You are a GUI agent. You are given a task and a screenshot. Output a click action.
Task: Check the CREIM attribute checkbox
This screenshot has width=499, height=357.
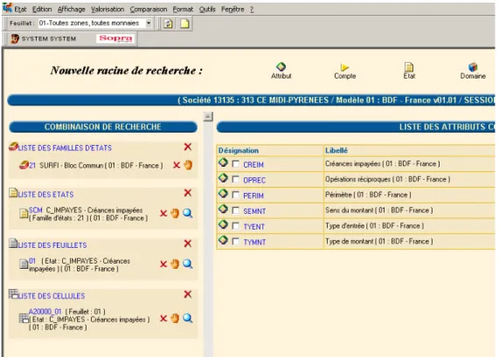coord(236,164)
